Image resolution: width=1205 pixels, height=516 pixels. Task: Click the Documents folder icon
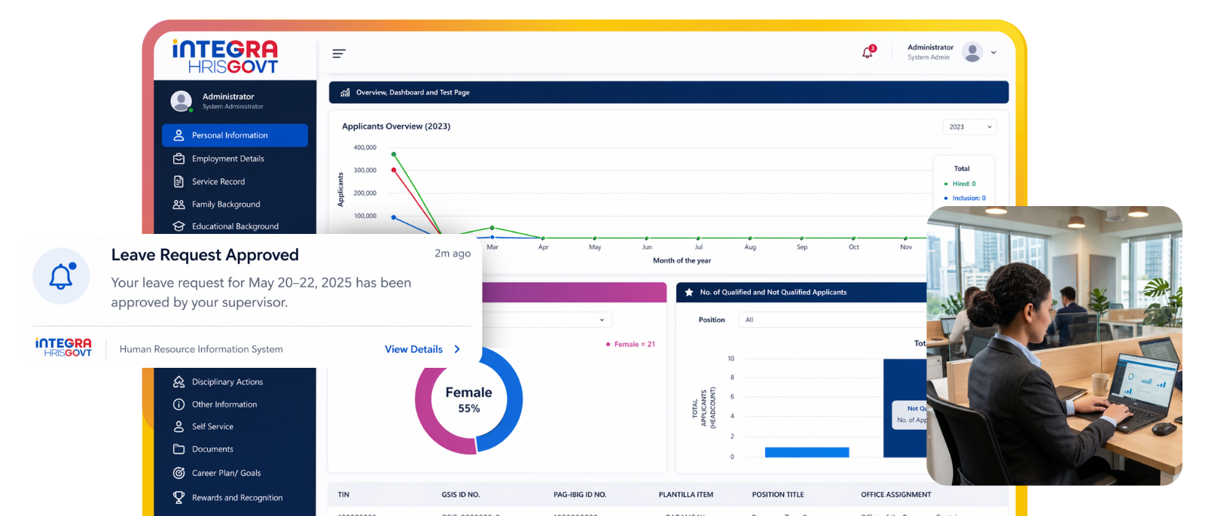[x=178, y=449]
